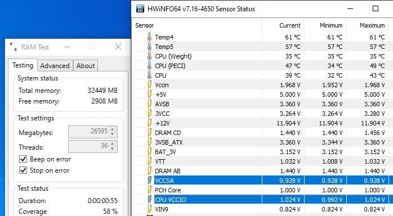Decrease Threads with the down spinner arrow
Screen dimensions: 393x216
tap(113, 148)
